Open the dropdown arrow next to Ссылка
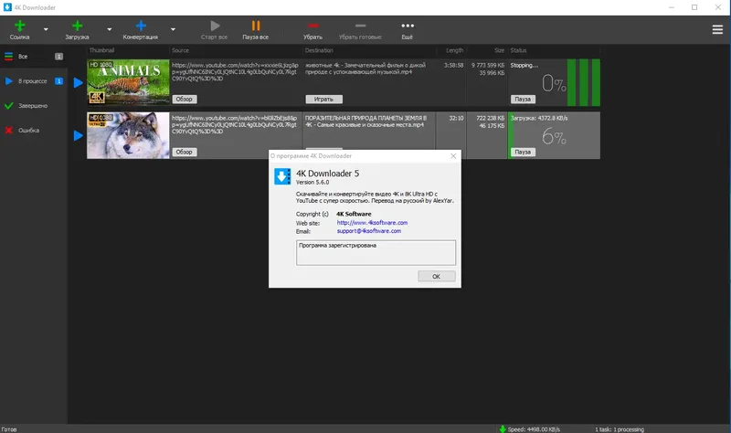This screenshot has width=731, height=433. tap(46, 29)
